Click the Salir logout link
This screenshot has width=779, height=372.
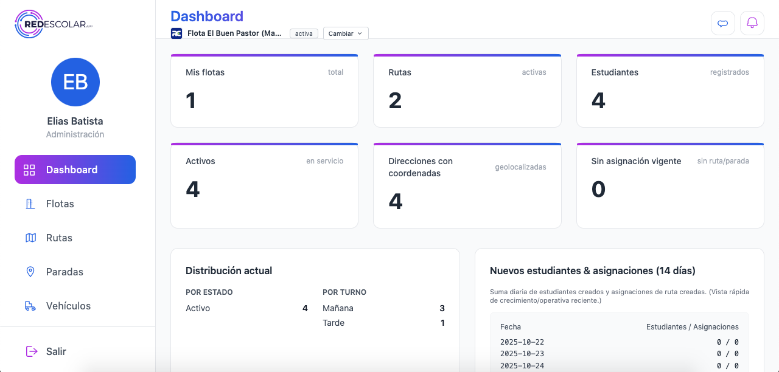(56, 351)
